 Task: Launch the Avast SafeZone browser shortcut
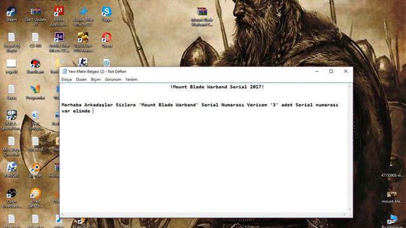point(36,198)
